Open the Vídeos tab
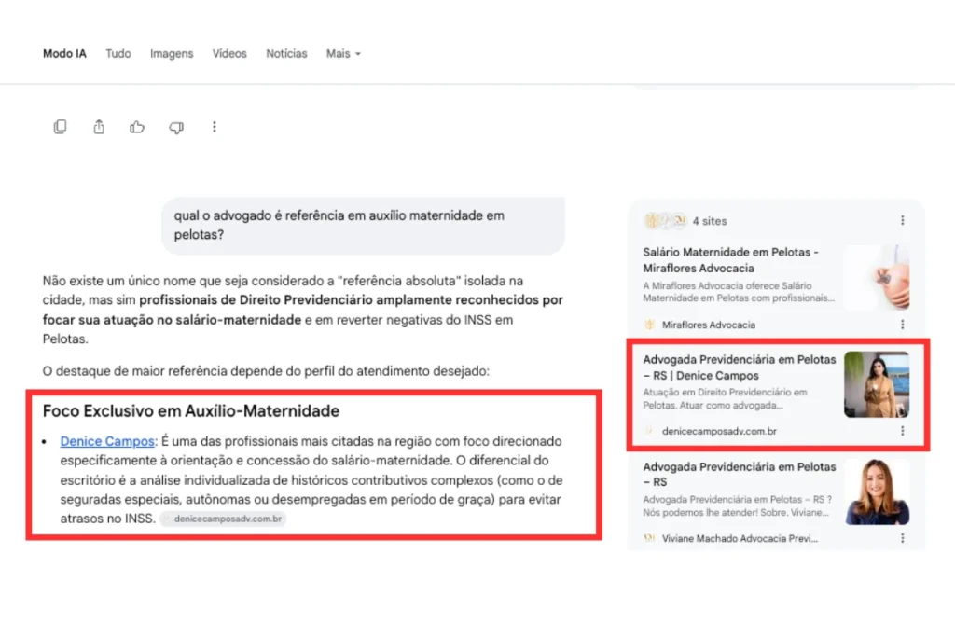955x637 pixels. [229, 53]
